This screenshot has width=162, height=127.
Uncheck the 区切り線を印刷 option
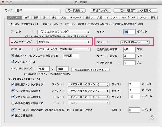point(13,115)
